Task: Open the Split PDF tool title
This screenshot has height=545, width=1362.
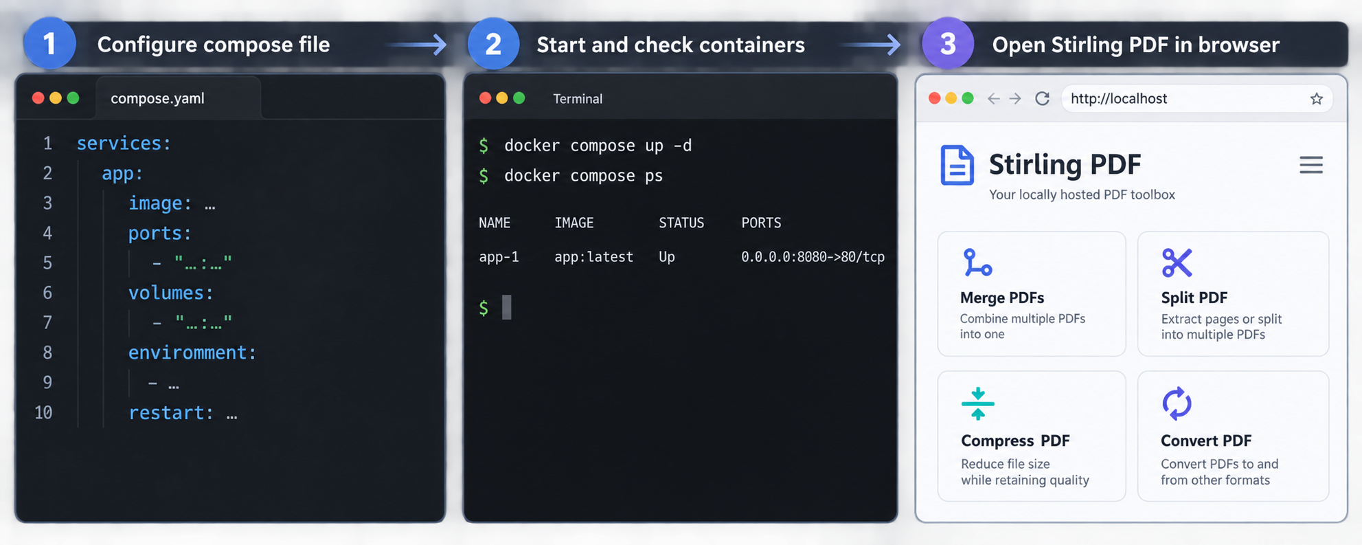Action: pyautogui.click(x=1194, y=298)
